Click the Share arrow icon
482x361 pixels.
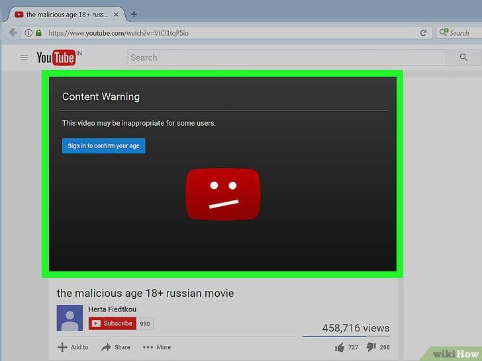[x=106, y=347]
